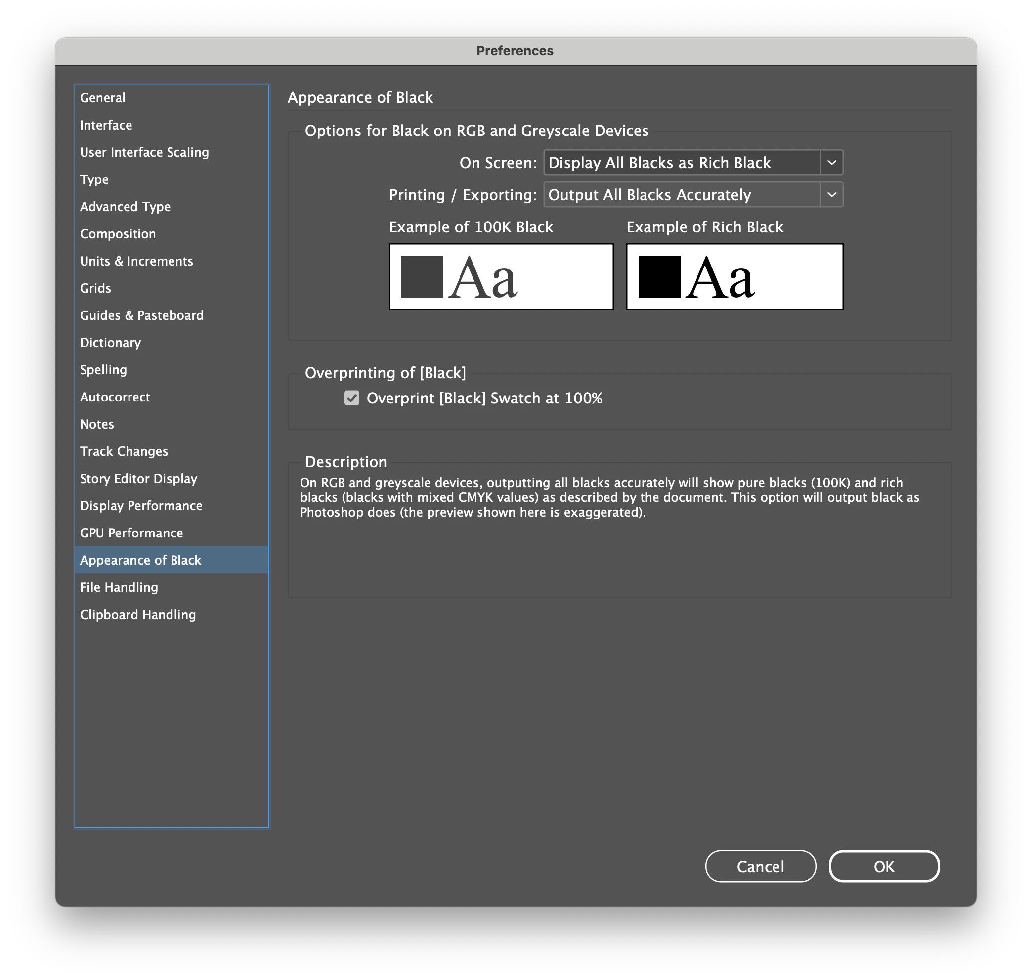Viewport: 1032px width, 980px height.
Task: Click Output All Blacks Accurately field
Action: 681,195
